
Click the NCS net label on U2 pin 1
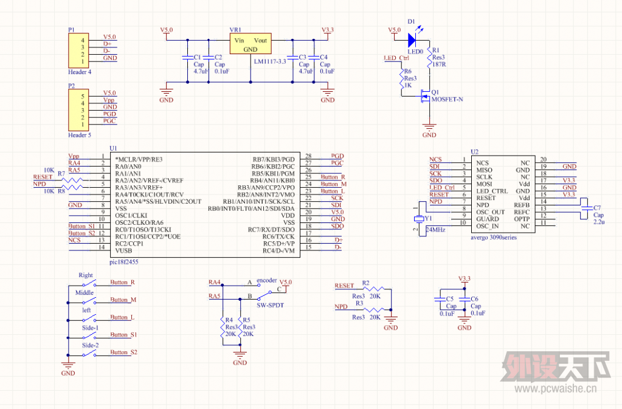pyautogui.click(x=435, y=159)
